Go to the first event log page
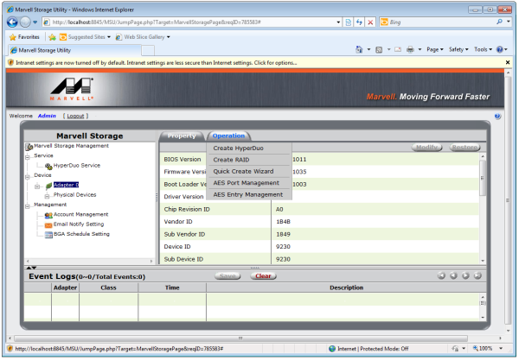 [x=441, y=275]
